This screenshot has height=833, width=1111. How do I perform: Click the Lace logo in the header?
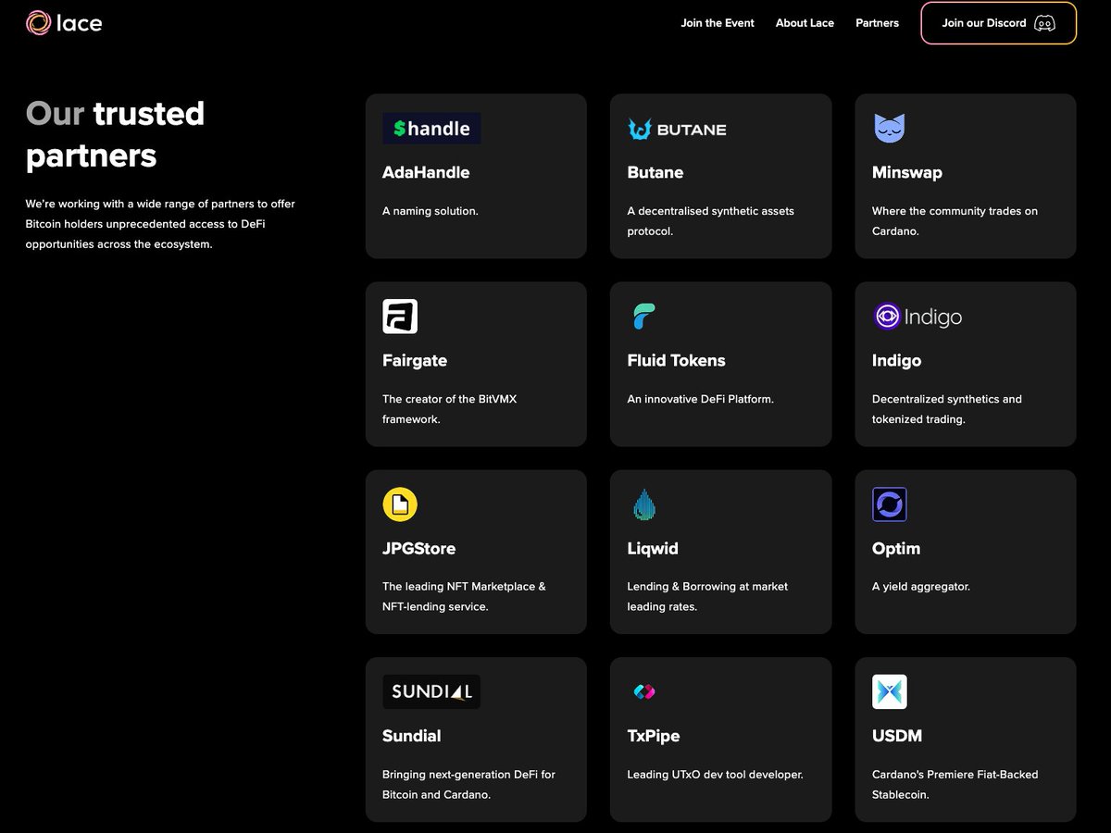coord(64,22)
